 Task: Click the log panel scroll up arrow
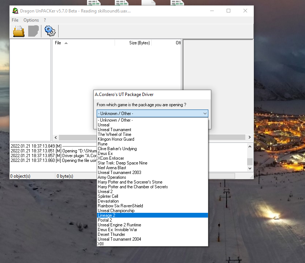pyautogui.click(x=250, y=147)
